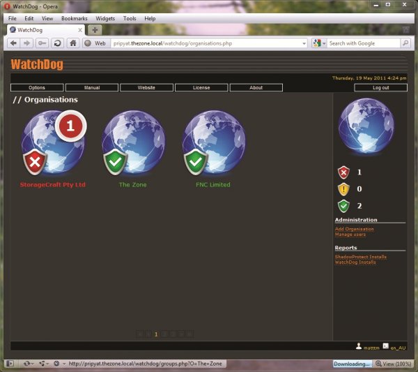This screenshot has height=372, width=418.
Task: Reload the page with the refresh icon
Action: [x=57, y=43]
